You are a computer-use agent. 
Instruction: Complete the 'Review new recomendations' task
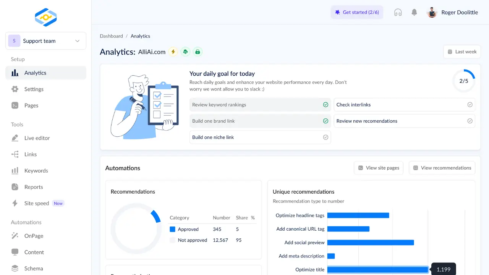coord(470,121)
